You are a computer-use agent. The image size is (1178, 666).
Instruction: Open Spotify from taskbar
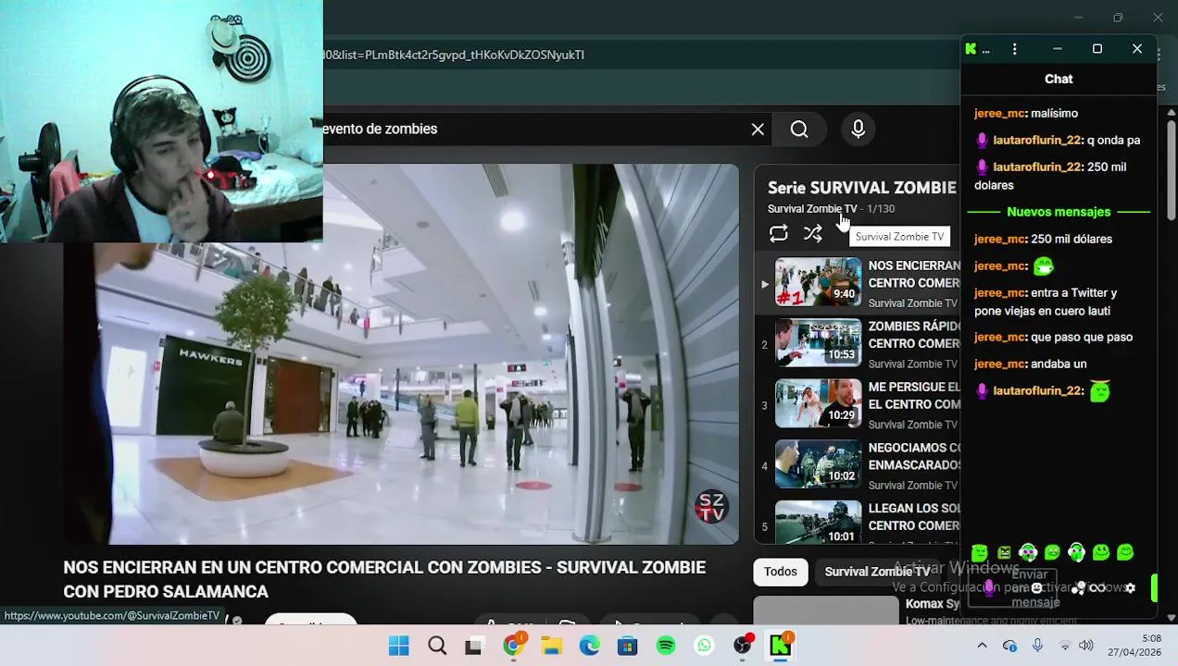coord(666,646)
